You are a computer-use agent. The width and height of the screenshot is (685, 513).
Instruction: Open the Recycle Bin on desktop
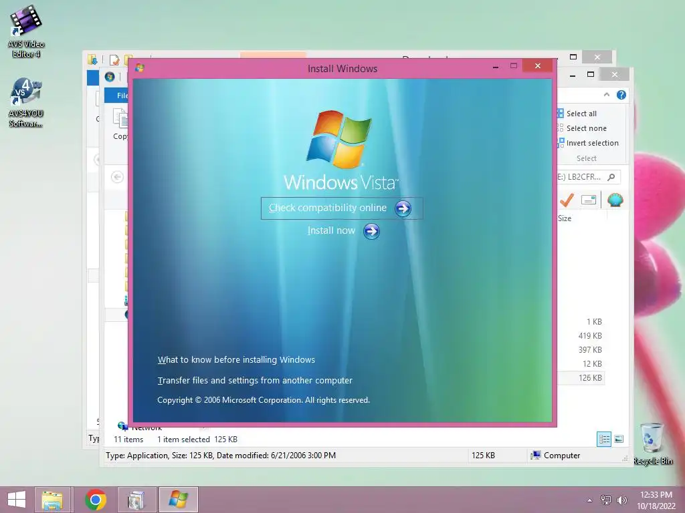tap(653, 444)
